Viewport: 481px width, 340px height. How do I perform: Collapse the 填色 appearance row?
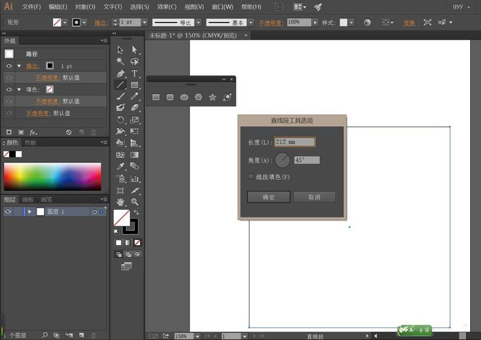click(x=19, y=89)
